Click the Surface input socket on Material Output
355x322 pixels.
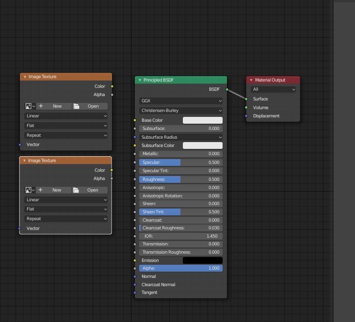click(x=246, y=99)
